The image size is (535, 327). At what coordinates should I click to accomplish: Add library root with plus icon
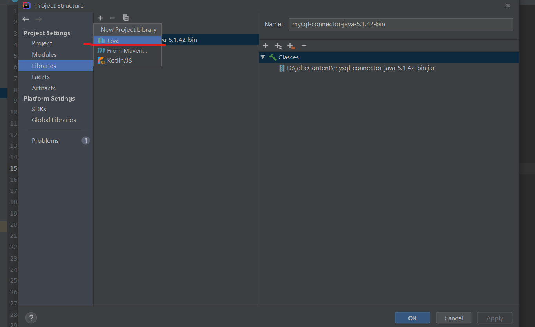click(x=266, y=46)
